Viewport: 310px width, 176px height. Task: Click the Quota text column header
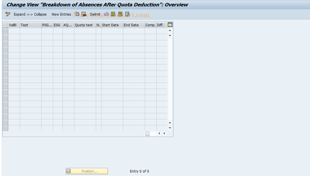tap(85, 25)
